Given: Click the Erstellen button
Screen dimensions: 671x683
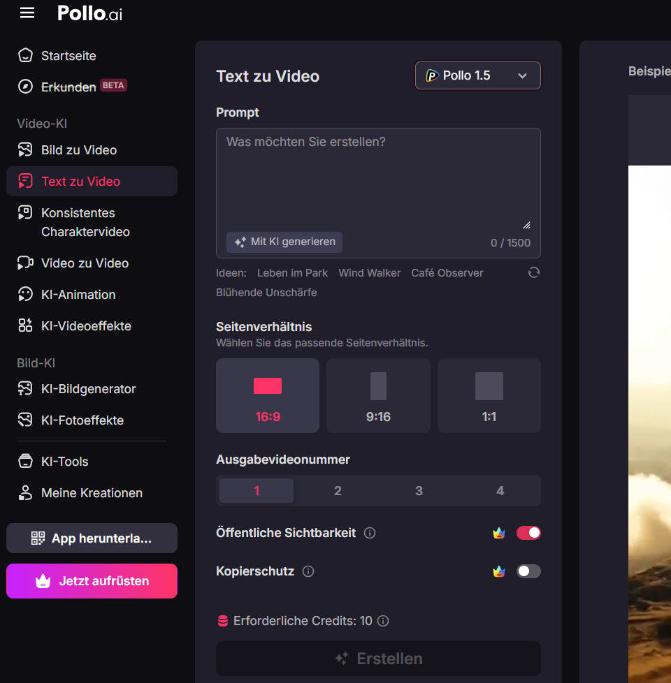Looking at the screenshot, I should coord(378,658).
